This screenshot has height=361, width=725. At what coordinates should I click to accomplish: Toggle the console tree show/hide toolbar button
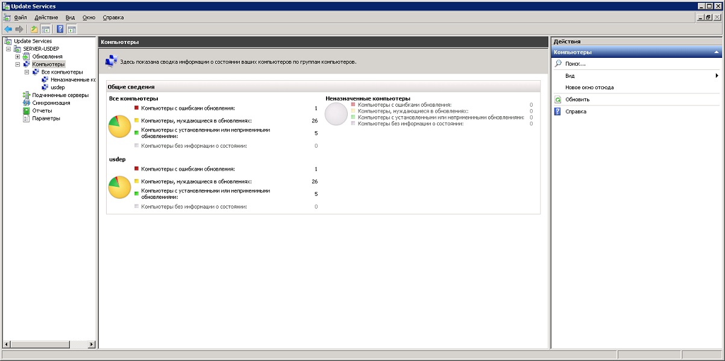click(x=45, y=29)
